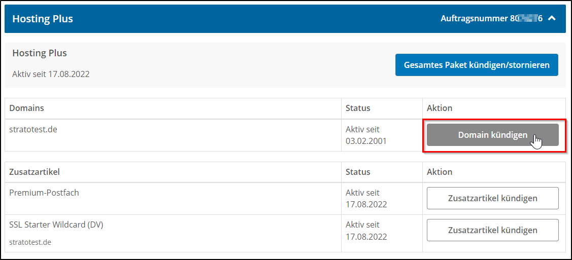The image size is (572, 260).
Task: Cancel the Premium-Postfach via Zusatzartikel kündigen
Action: [x=492, y=198]
